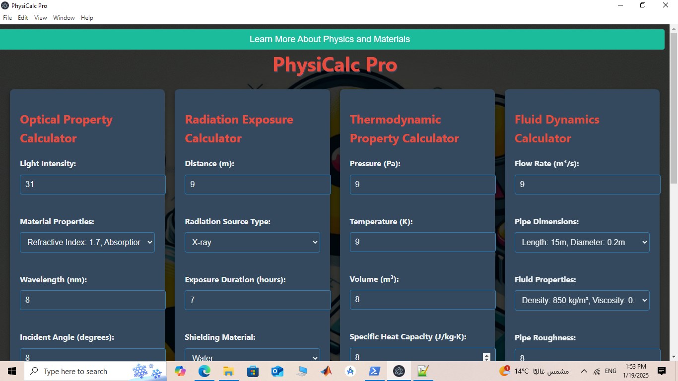Open Microsoft Edge from the taskbar
The image size is (678, 381).
coord(204,371)
